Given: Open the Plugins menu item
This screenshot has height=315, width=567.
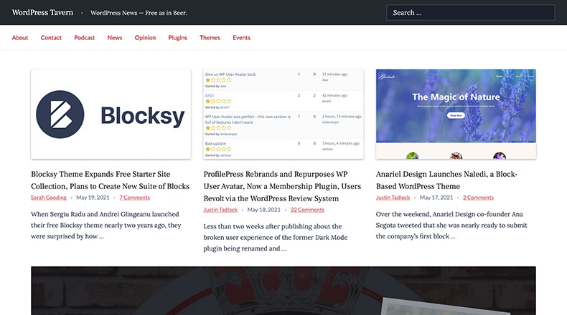Looking at the screenshot, I should coord(177,37).
